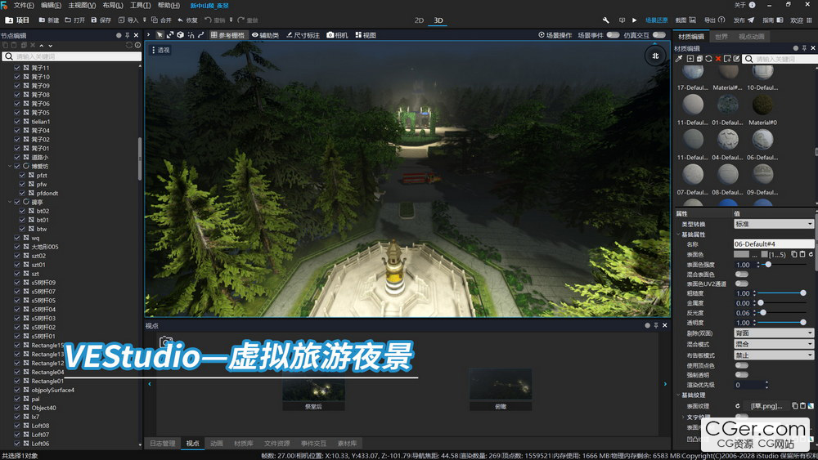
Task: Click the 表面色 gray color swatch
Action: (x=741, y=254)
